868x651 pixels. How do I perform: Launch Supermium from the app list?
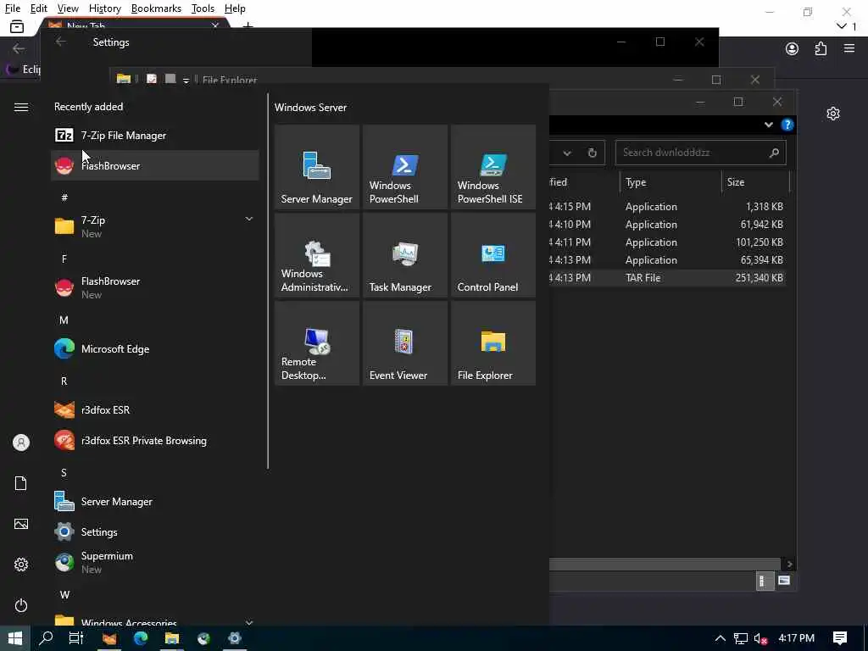point(154,562)
